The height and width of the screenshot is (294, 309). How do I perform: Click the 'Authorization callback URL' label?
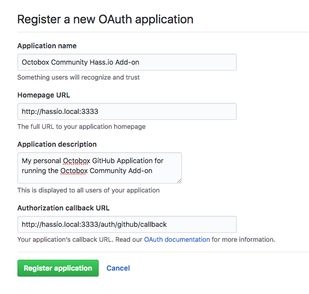(x=63, y=208)
